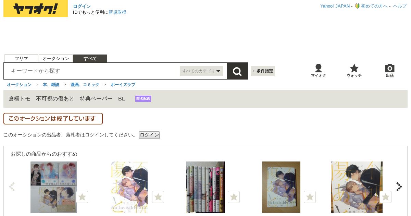The image size is (411, 216).
Task: Open the すべてのカテゴリ category dropdown
Action: pyautogui.click(x=201, y=71)
